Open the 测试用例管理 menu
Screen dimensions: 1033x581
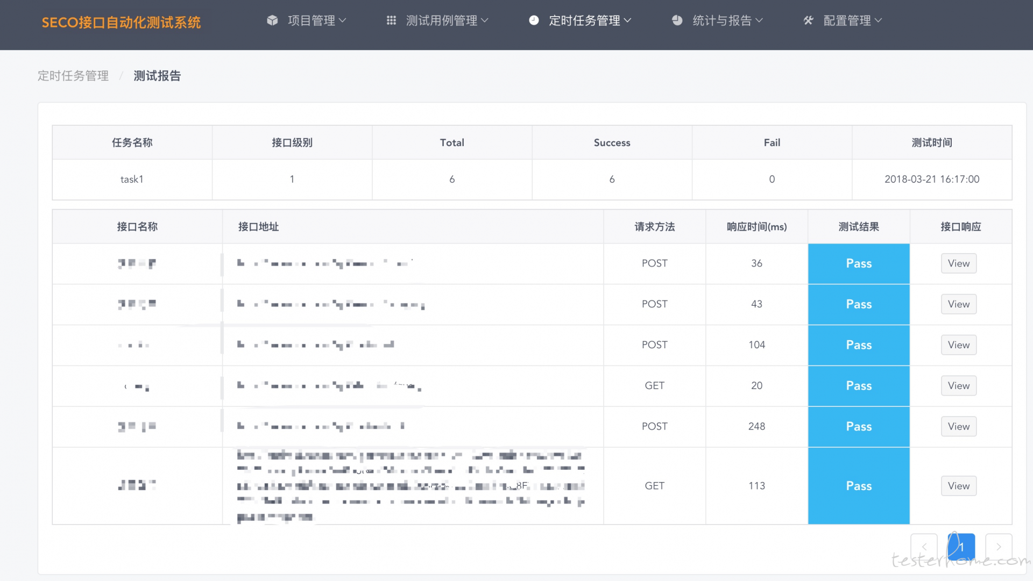click(x=437, y=20)
